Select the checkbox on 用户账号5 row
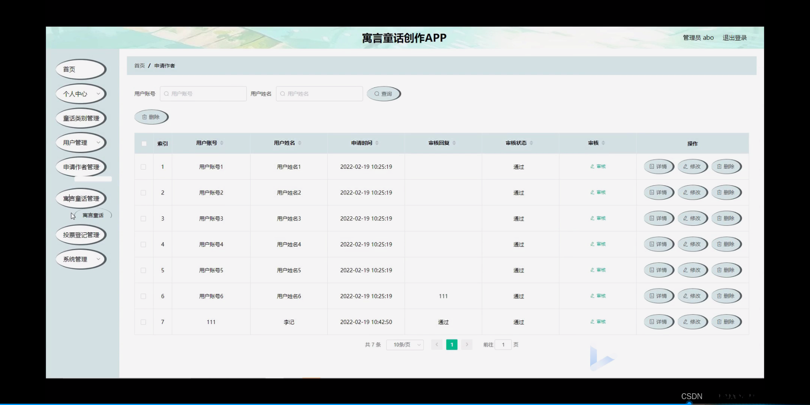Viewport: 810px width, 405px height. (143, 270)
